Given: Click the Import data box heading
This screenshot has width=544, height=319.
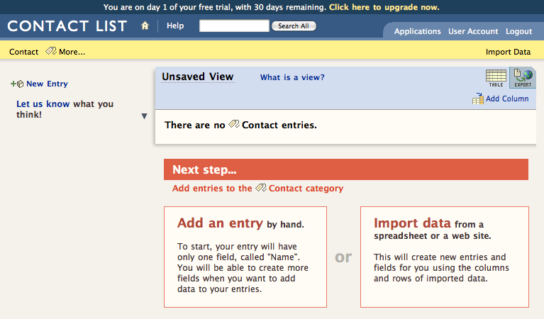Looking at the screenshot, I should [413, 223].
